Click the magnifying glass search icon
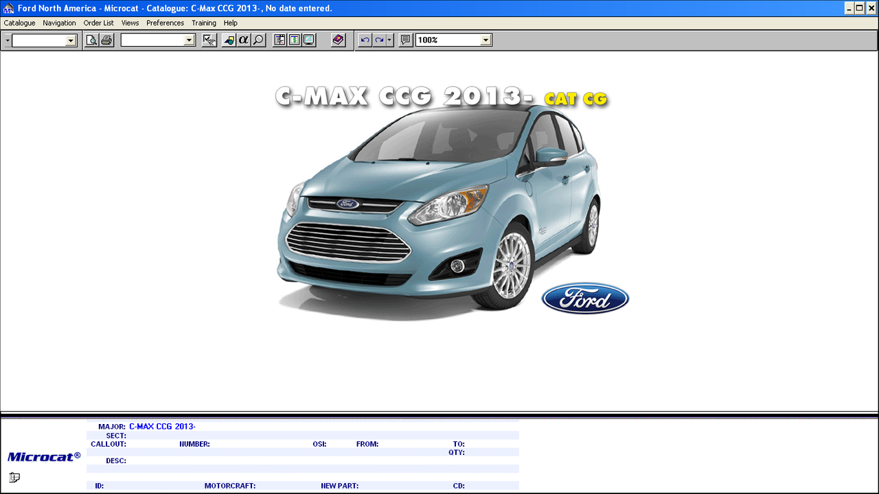This screenshot has height=494, width=879. [258, 40]
